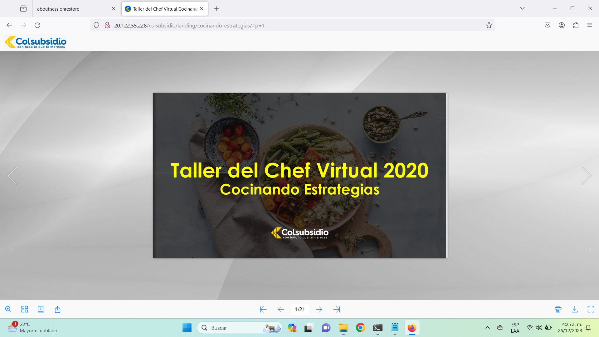The height and width of the screenshot is (337, 599).
Task: Start the autoplay slideshow icon
Action: click(x=41, y=309)
